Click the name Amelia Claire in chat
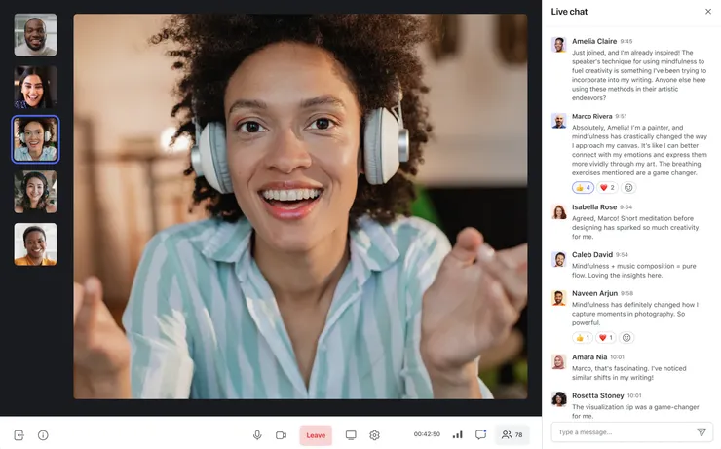The width and height of the screenshot is (721, 449). tap(594, 41)
